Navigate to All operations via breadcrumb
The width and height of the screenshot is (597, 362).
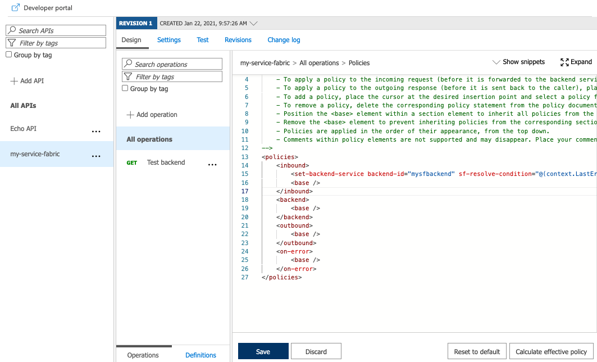point(319,64)
